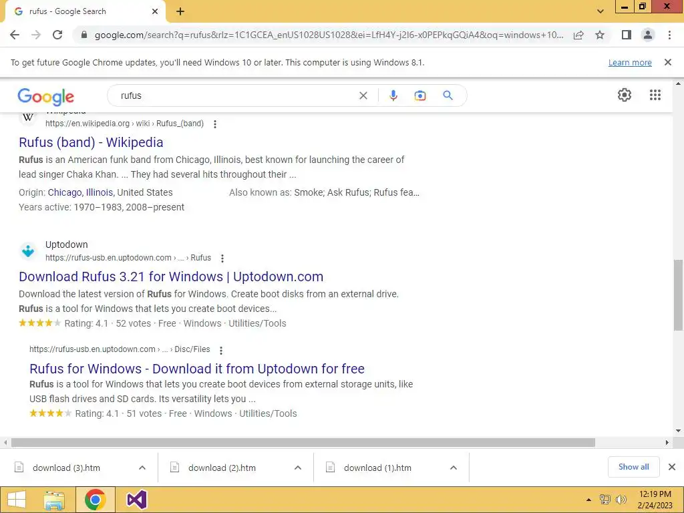684x513 pixels.
Task: Show hidden system tray icons
Action: point(588,500)
